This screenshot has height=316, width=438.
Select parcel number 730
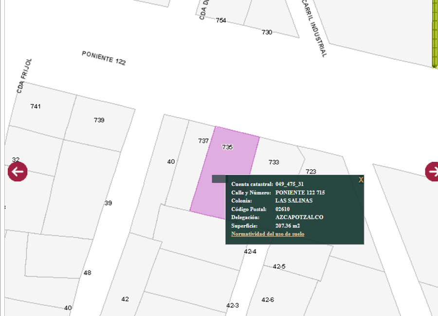[267, 32]
